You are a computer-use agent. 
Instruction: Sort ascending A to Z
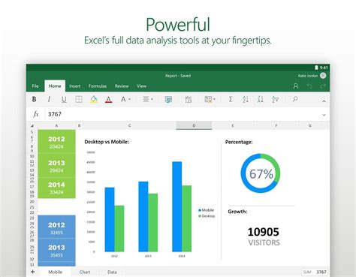click(246, 99)
